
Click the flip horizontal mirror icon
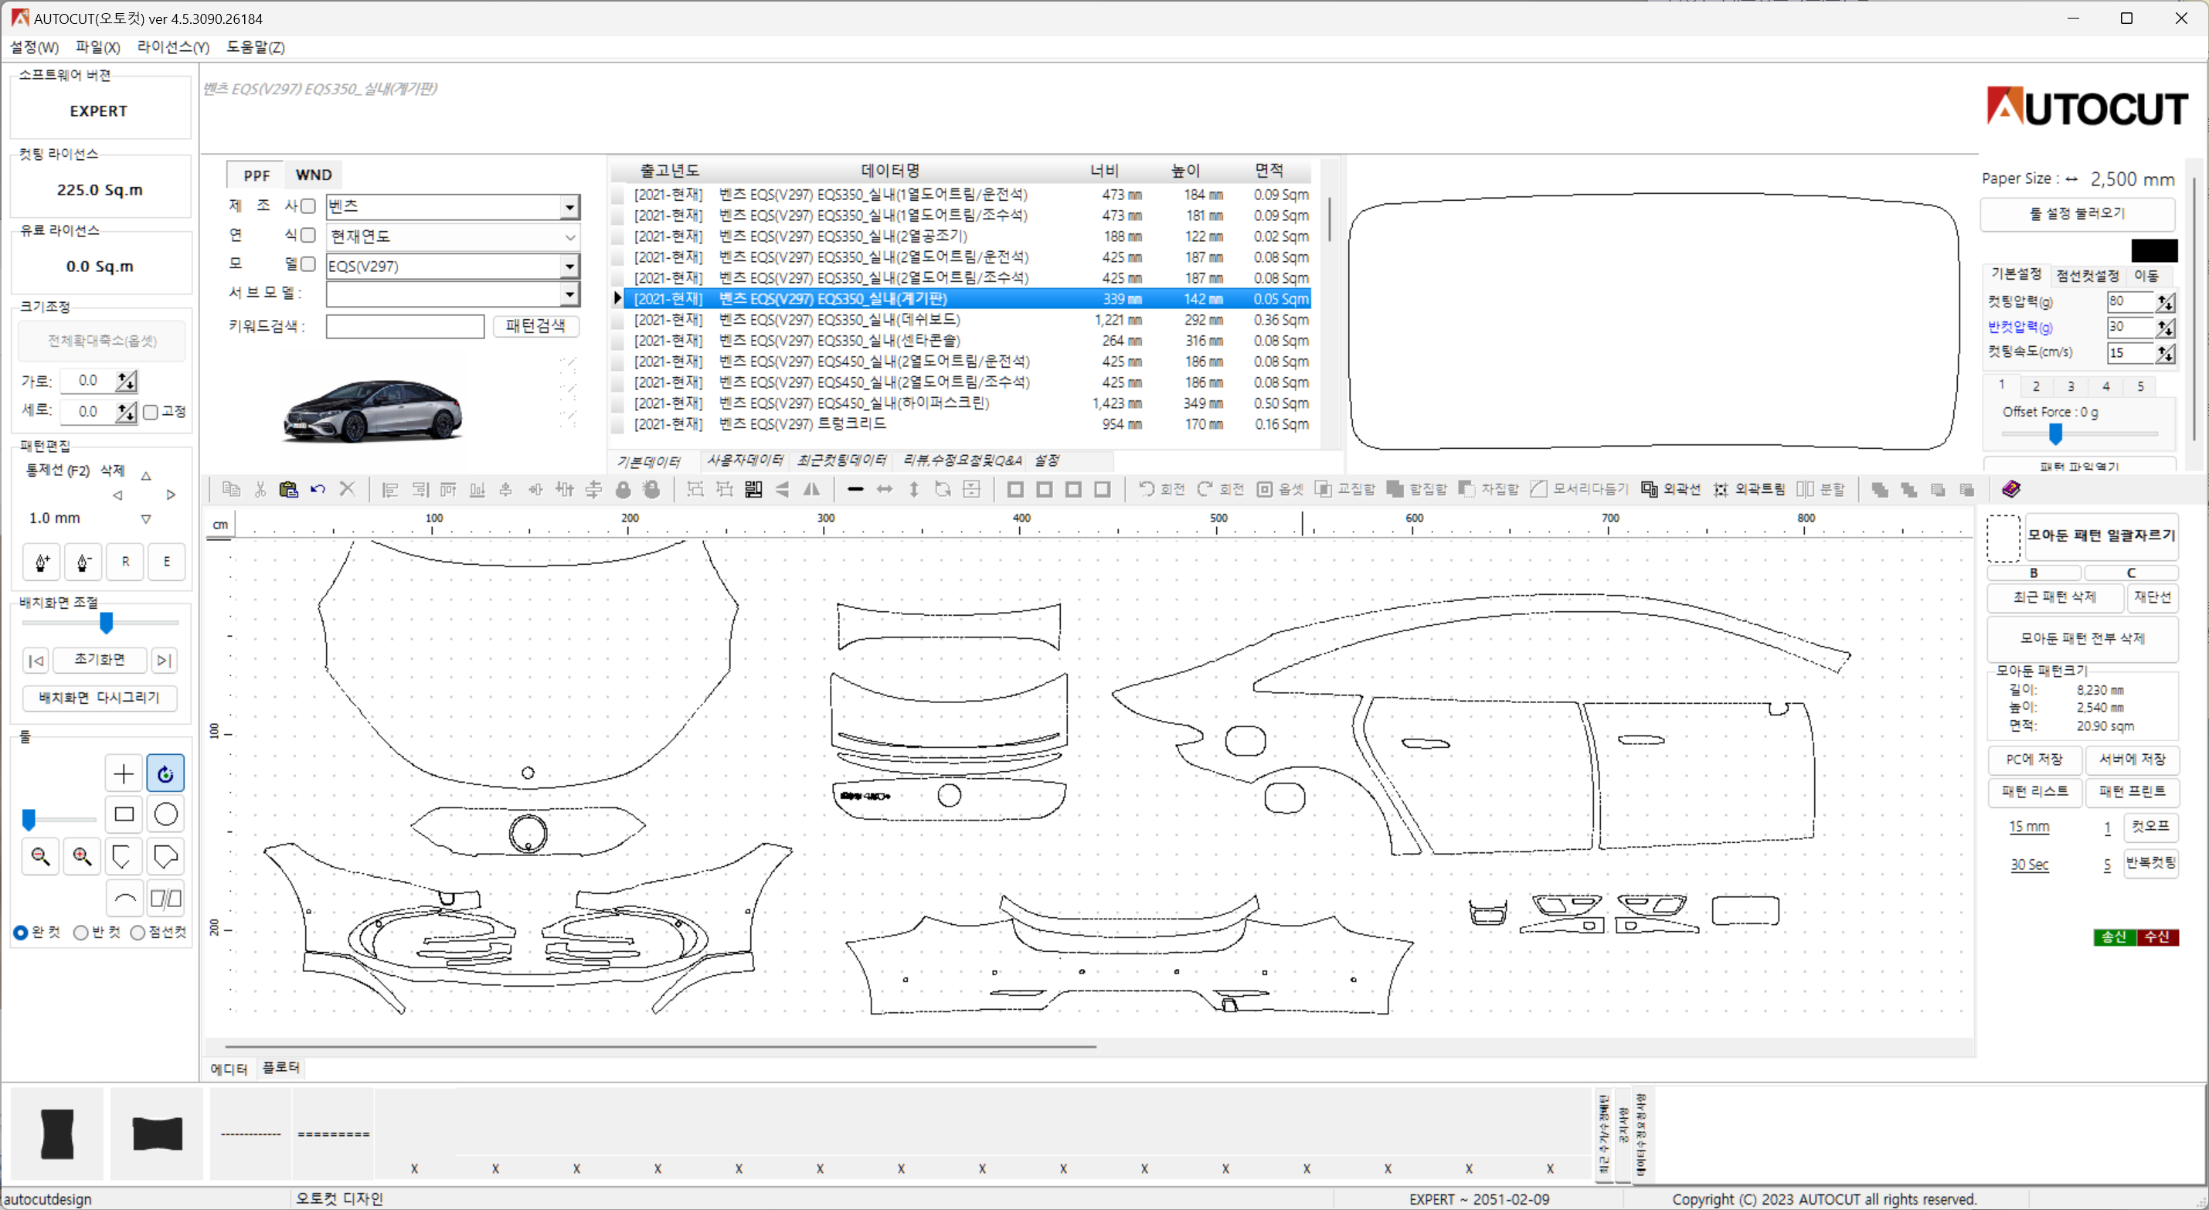point(811,489)
